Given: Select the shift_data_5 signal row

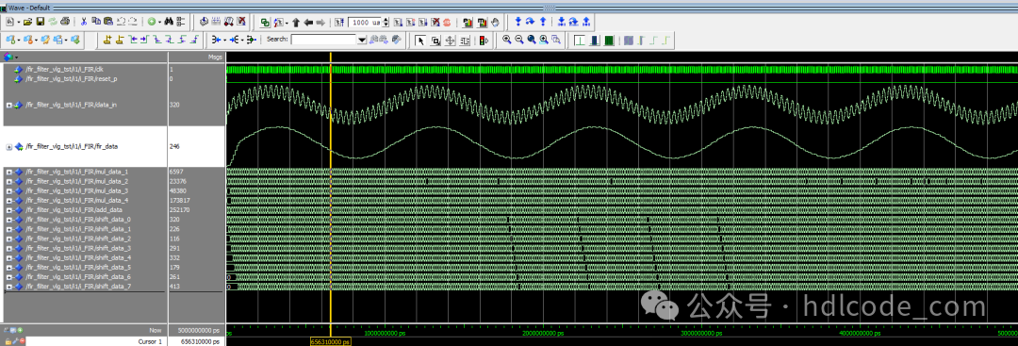Looking at the screenshot, I should coord(85,268).
